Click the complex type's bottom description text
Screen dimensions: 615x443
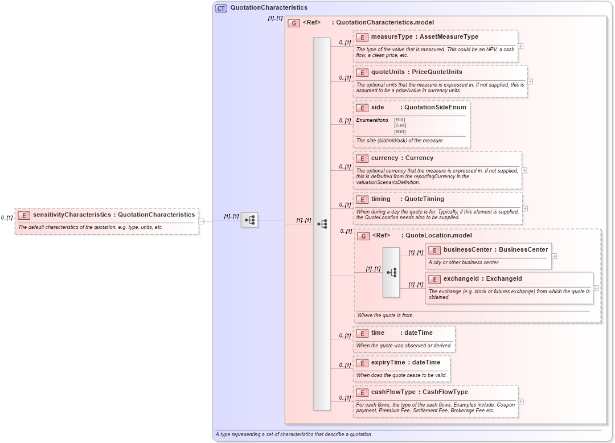coord(294,435)
